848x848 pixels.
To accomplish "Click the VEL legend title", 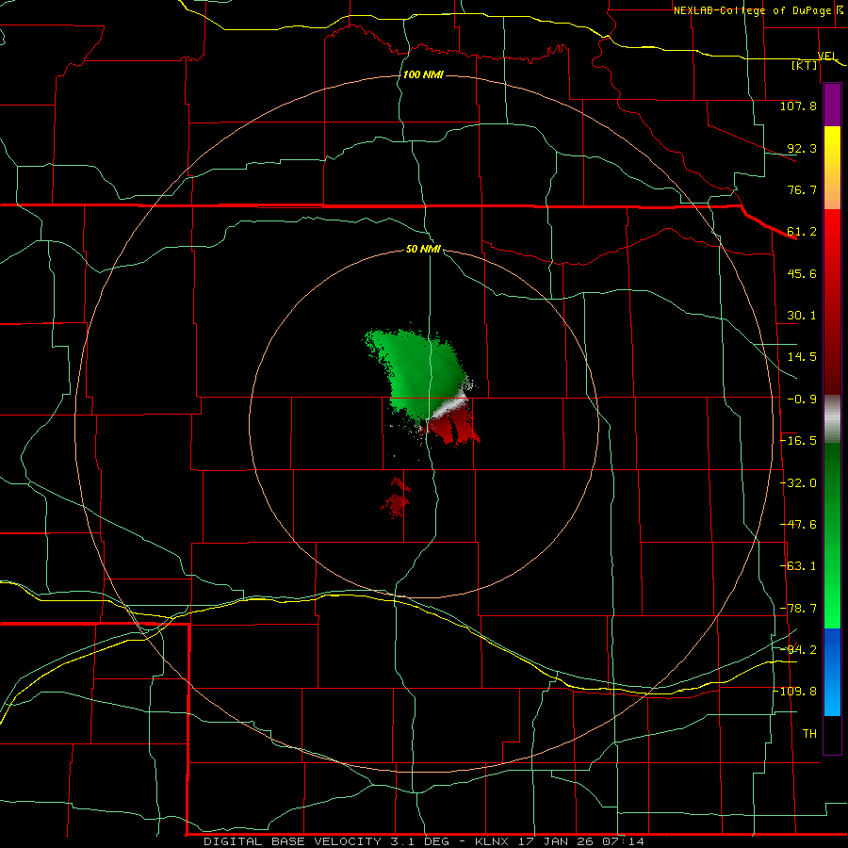I will [x=827, y=57].
